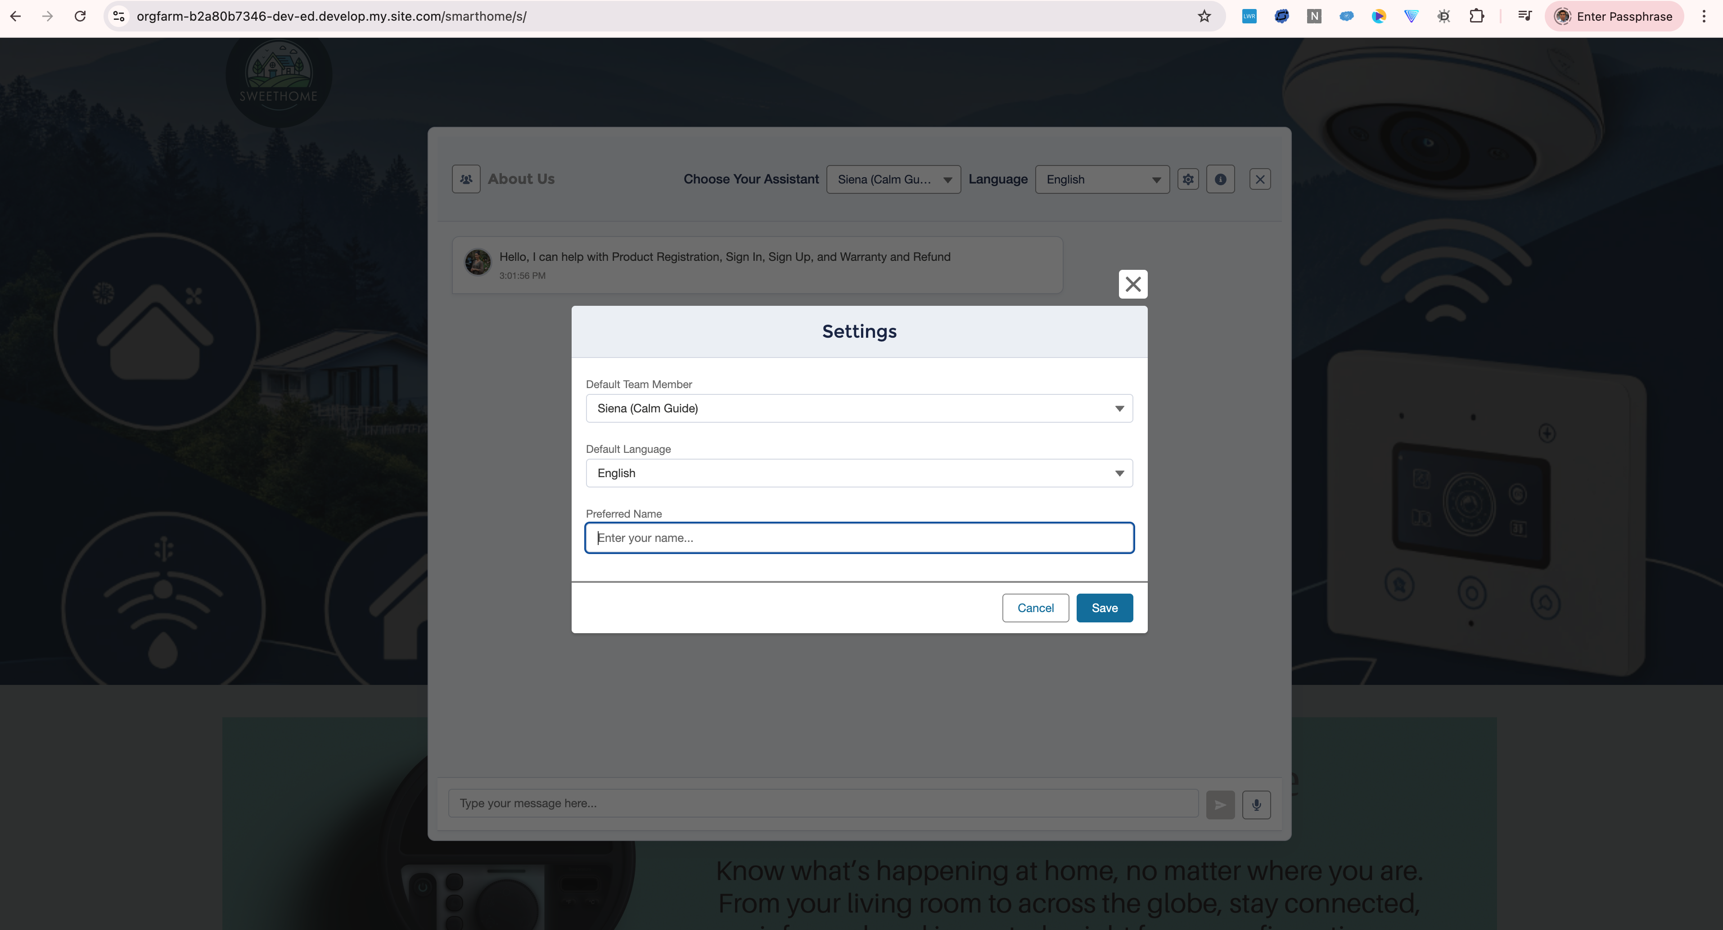Click the microphone voice input icon
The height and width of the screenshot is (930, 1723).
coord(1256,805)
